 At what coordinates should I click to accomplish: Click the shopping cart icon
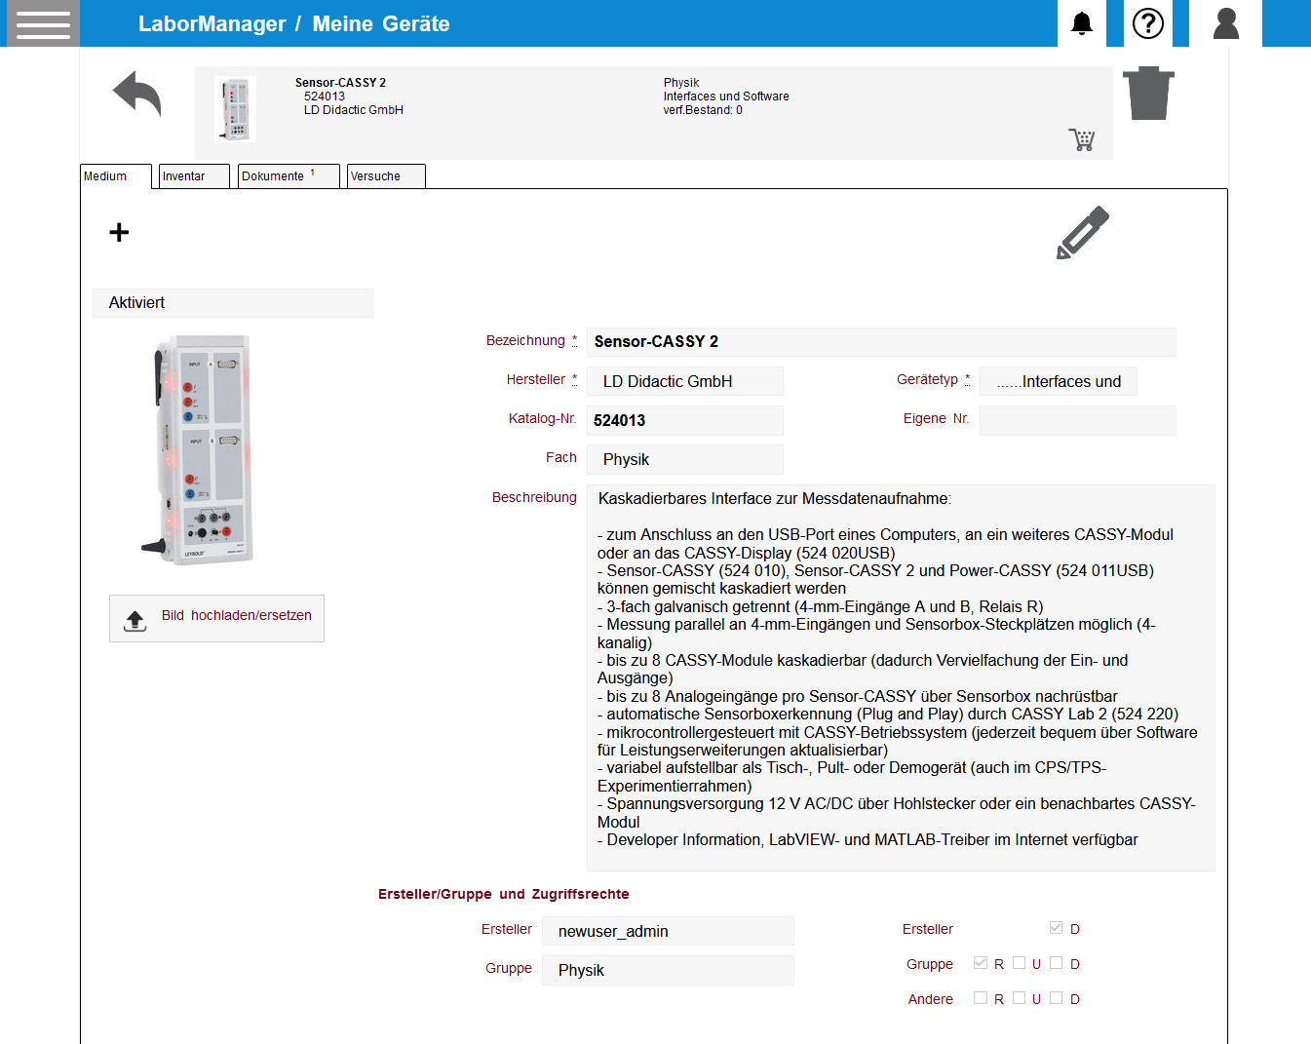1082,139
